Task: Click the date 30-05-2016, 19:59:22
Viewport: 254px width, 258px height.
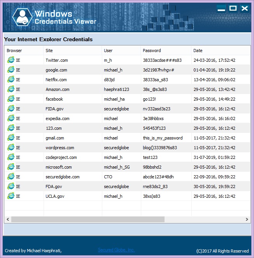Action: (214, 187)
